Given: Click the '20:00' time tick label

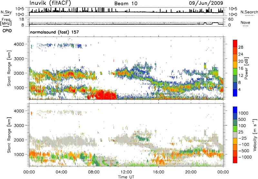Looking at the screenshot, I should tap(191, 172).
